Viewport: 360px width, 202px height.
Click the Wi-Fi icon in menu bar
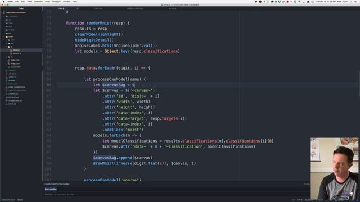tap(299, 1)
